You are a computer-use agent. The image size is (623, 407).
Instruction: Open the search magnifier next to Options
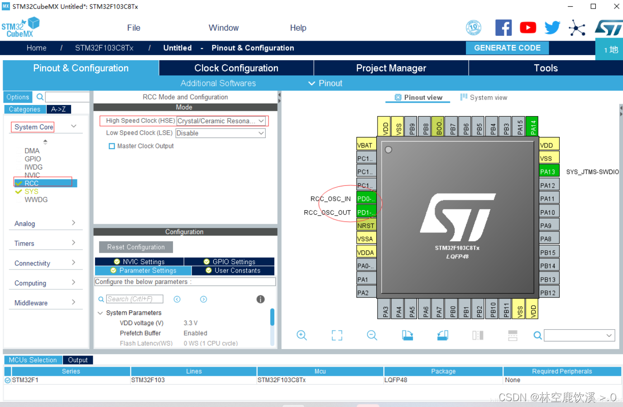tap(40, 97)
